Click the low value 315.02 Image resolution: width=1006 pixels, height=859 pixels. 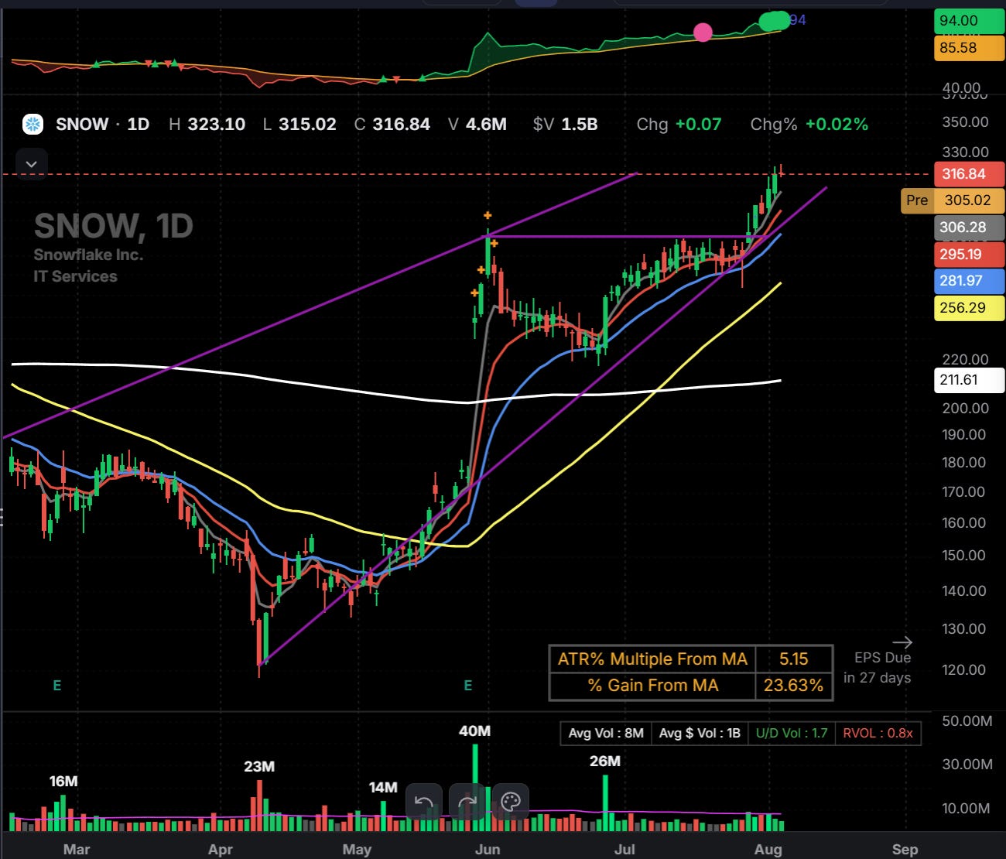307,124
